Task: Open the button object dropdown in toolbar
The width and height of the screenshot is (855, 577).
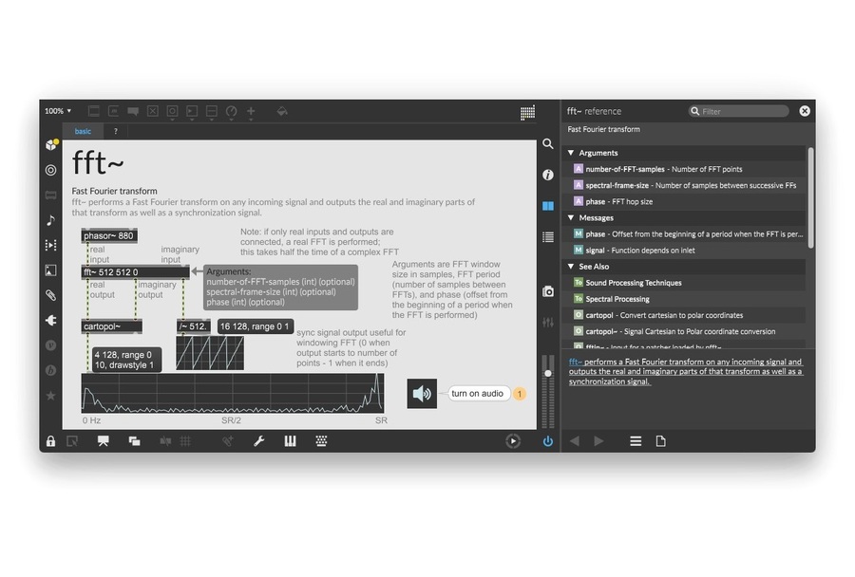Action: click(x=172, y=112)
